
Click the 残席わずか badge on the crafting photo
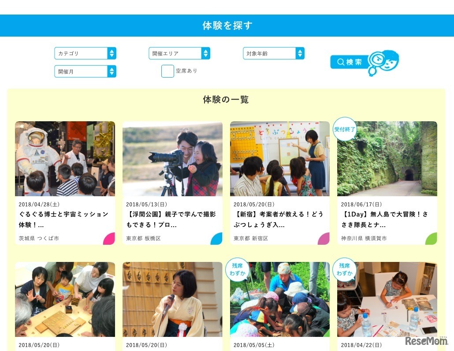[x=345, y=269]
